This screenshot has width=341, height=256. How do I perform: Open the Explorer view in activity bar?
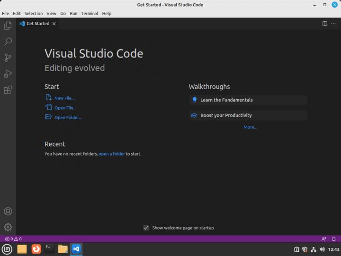click(x=8, y=26)
